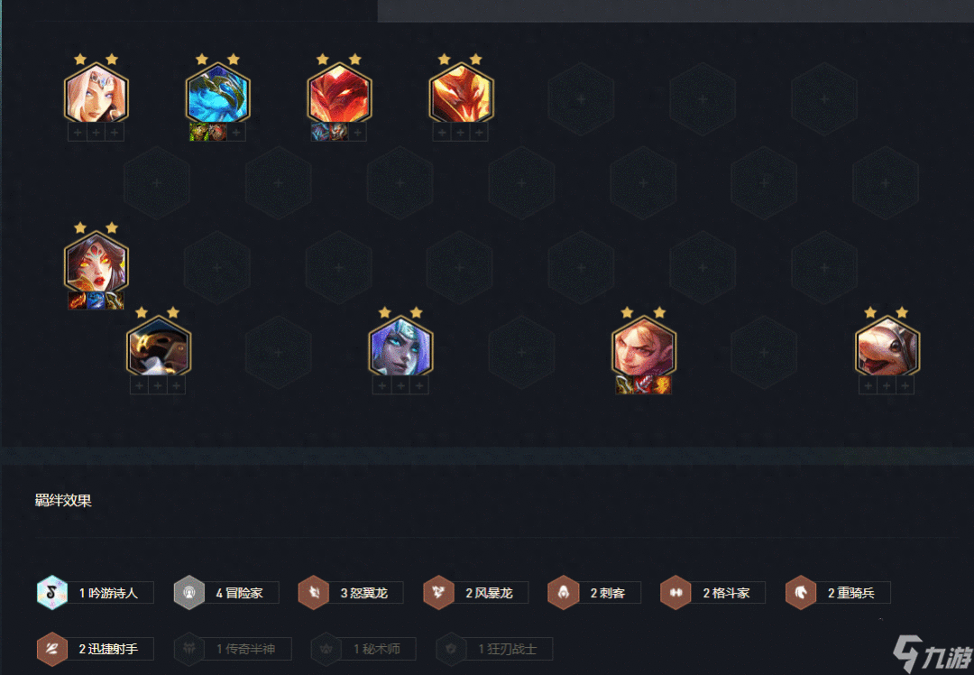
Task: Click the empty third item slot under blue dragon
Action: (236, 133)
